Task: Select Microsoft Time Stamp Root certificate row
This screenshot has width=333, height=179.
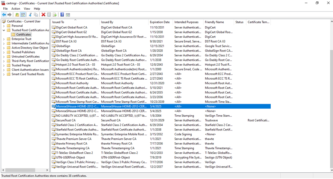Action: point(161,102)
